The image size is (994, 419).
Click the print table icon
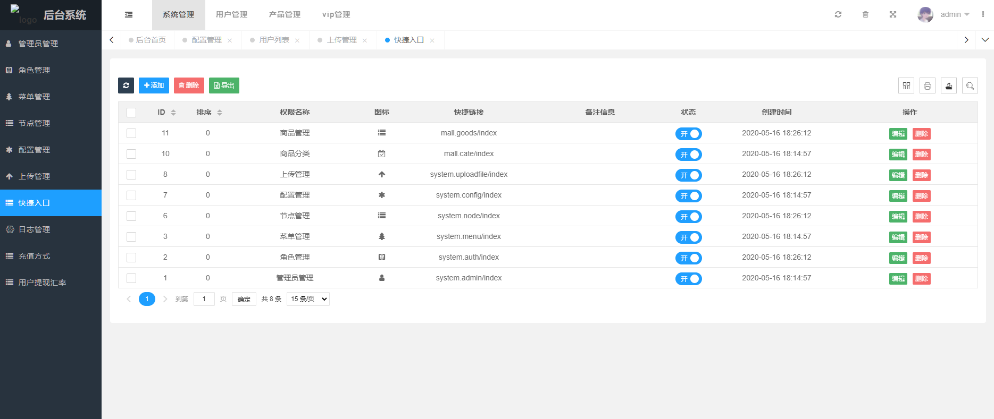click(x=928, y=85)
